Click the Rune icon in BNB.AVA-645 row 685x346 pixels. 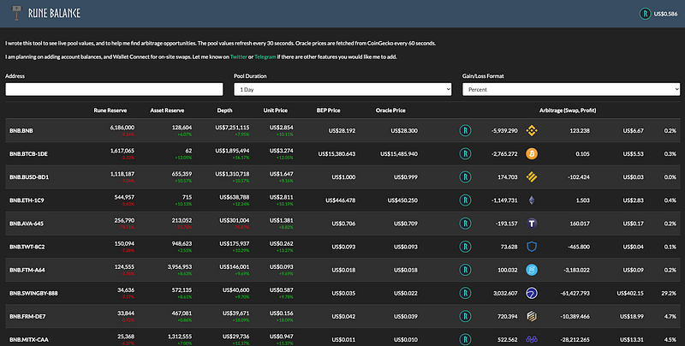tap(465, 224)
